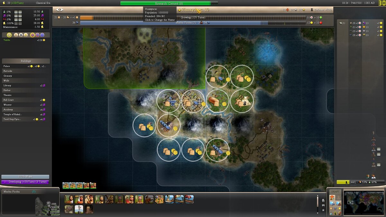386x217 pixels.
Task: Toggle worked tile with large bread loaf
Action: pyautogui.click(x=217, y=101)
